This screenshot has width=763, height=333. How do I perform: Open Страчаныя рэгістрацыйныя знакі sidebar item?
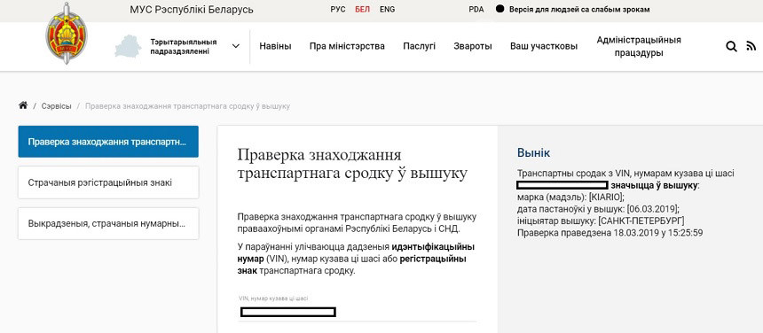point(108,182)
